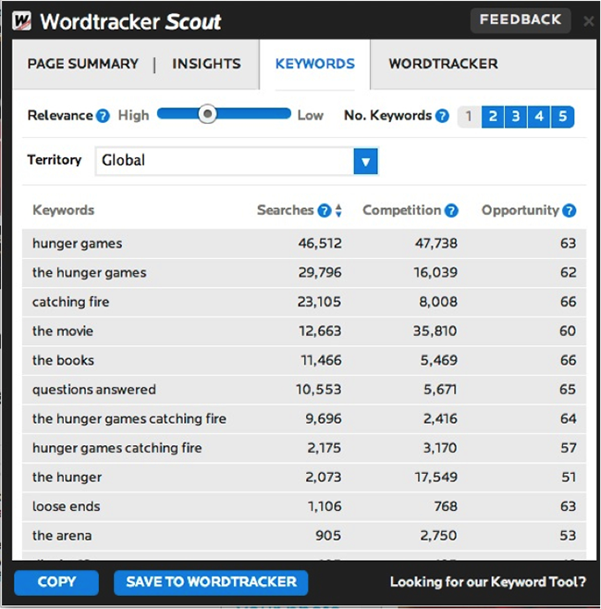The width and height of the screenshot is (601, 609).
Task: Toggle keyword count 5 button
Action: click(562, 117)
